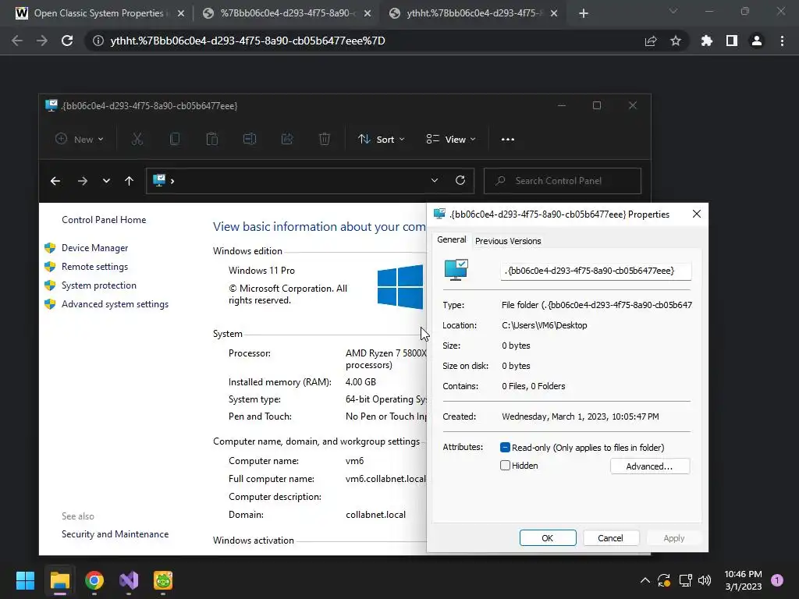The image size is (799, 599).
Task: Switch to Open Classic System Properties browser tab
Action: coord(98,14)
